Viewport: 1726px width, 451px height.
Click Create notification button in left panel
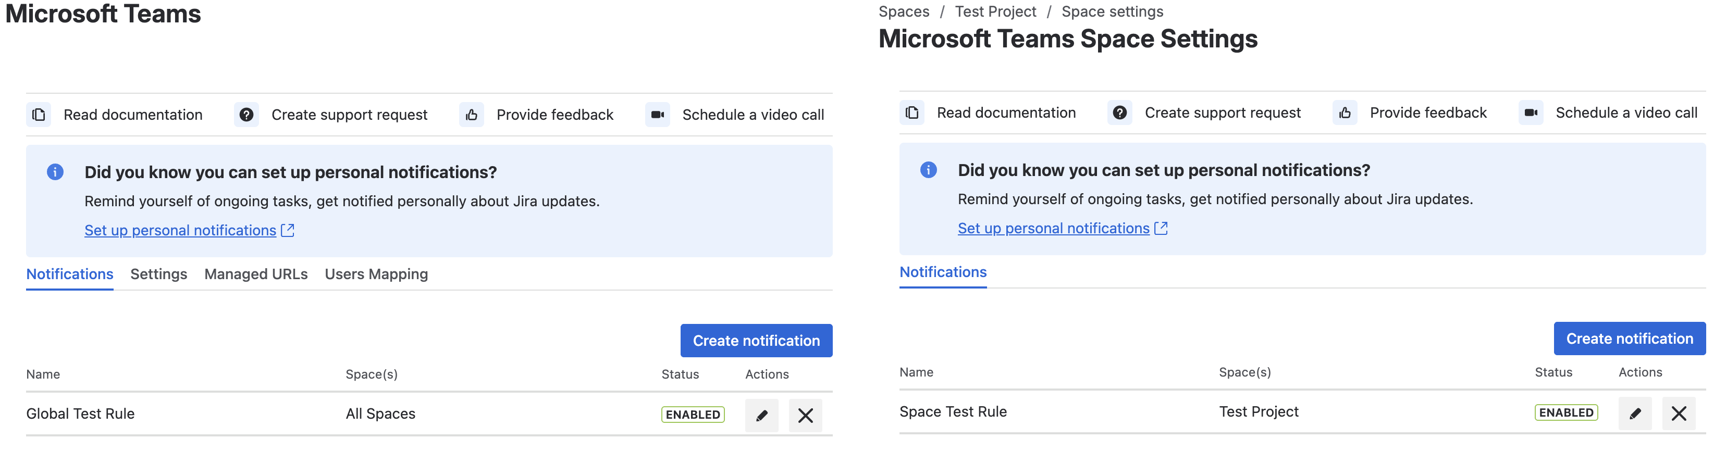757,341
